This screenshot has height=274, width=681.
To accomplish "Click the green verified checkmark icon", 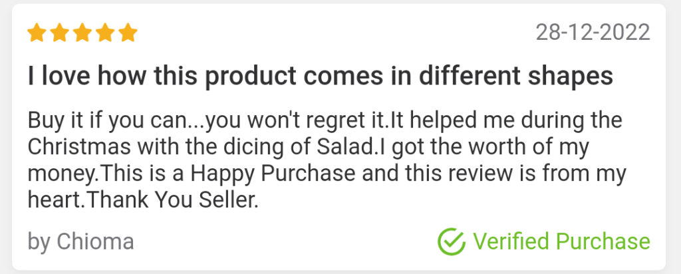I will [x=452, y=241].
